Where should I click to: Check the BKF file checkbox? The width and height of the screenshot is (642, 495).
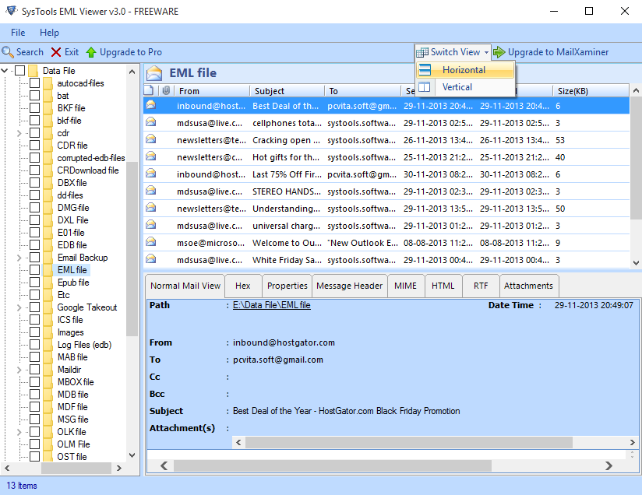(x=35, y=108)
